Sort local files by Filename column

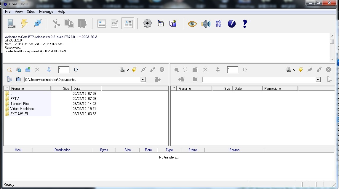tap(30, 88)
